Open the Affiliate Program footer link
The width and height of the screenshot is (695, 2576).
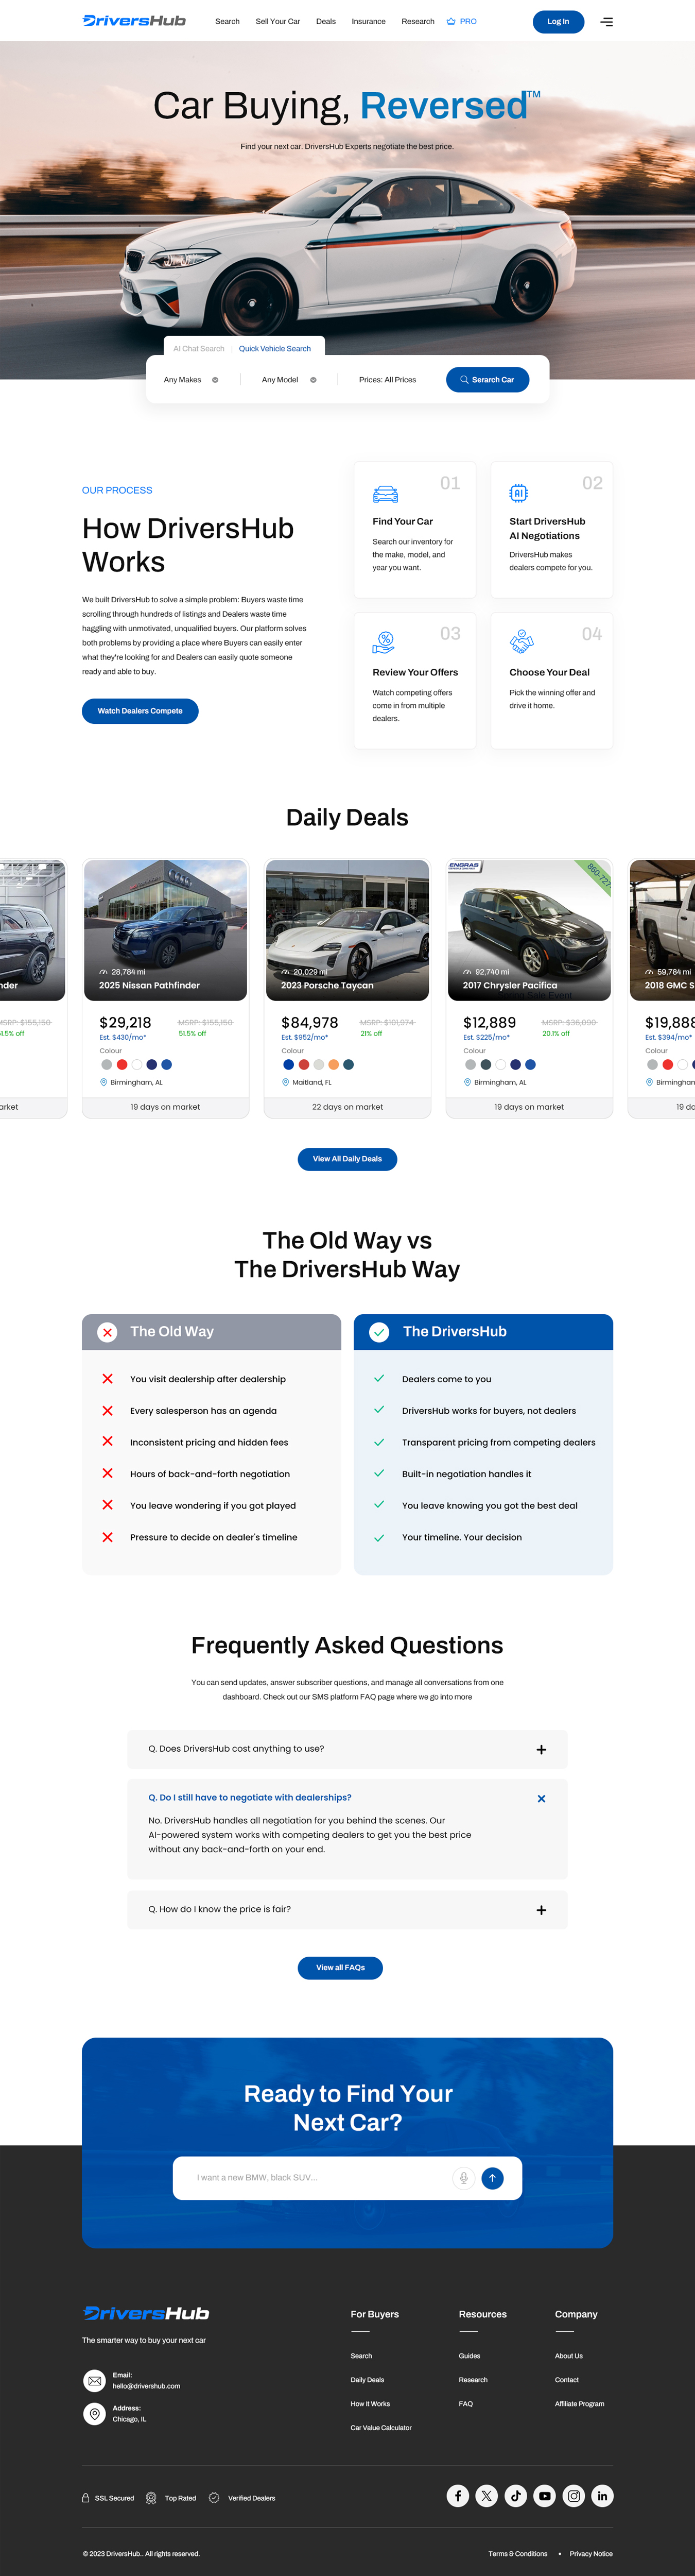tap(579, 2403)
